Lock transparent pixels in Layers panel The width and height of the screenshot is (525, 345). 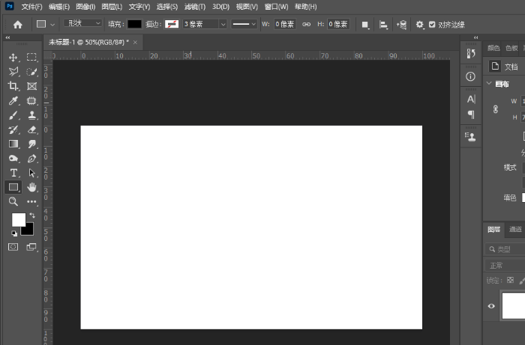click(510, 280)
